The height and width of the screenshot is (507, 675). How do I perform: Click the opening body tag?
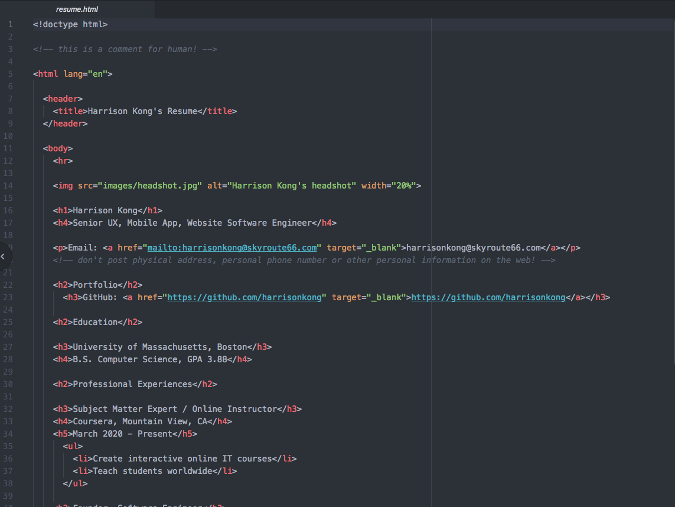tap(58, 148)
